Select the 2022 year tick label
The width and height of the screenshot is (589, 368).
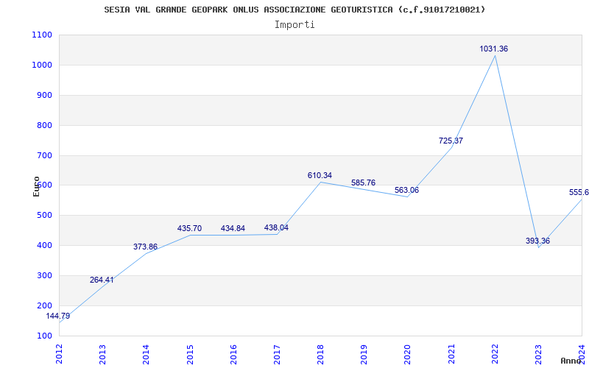coord(495,354)
